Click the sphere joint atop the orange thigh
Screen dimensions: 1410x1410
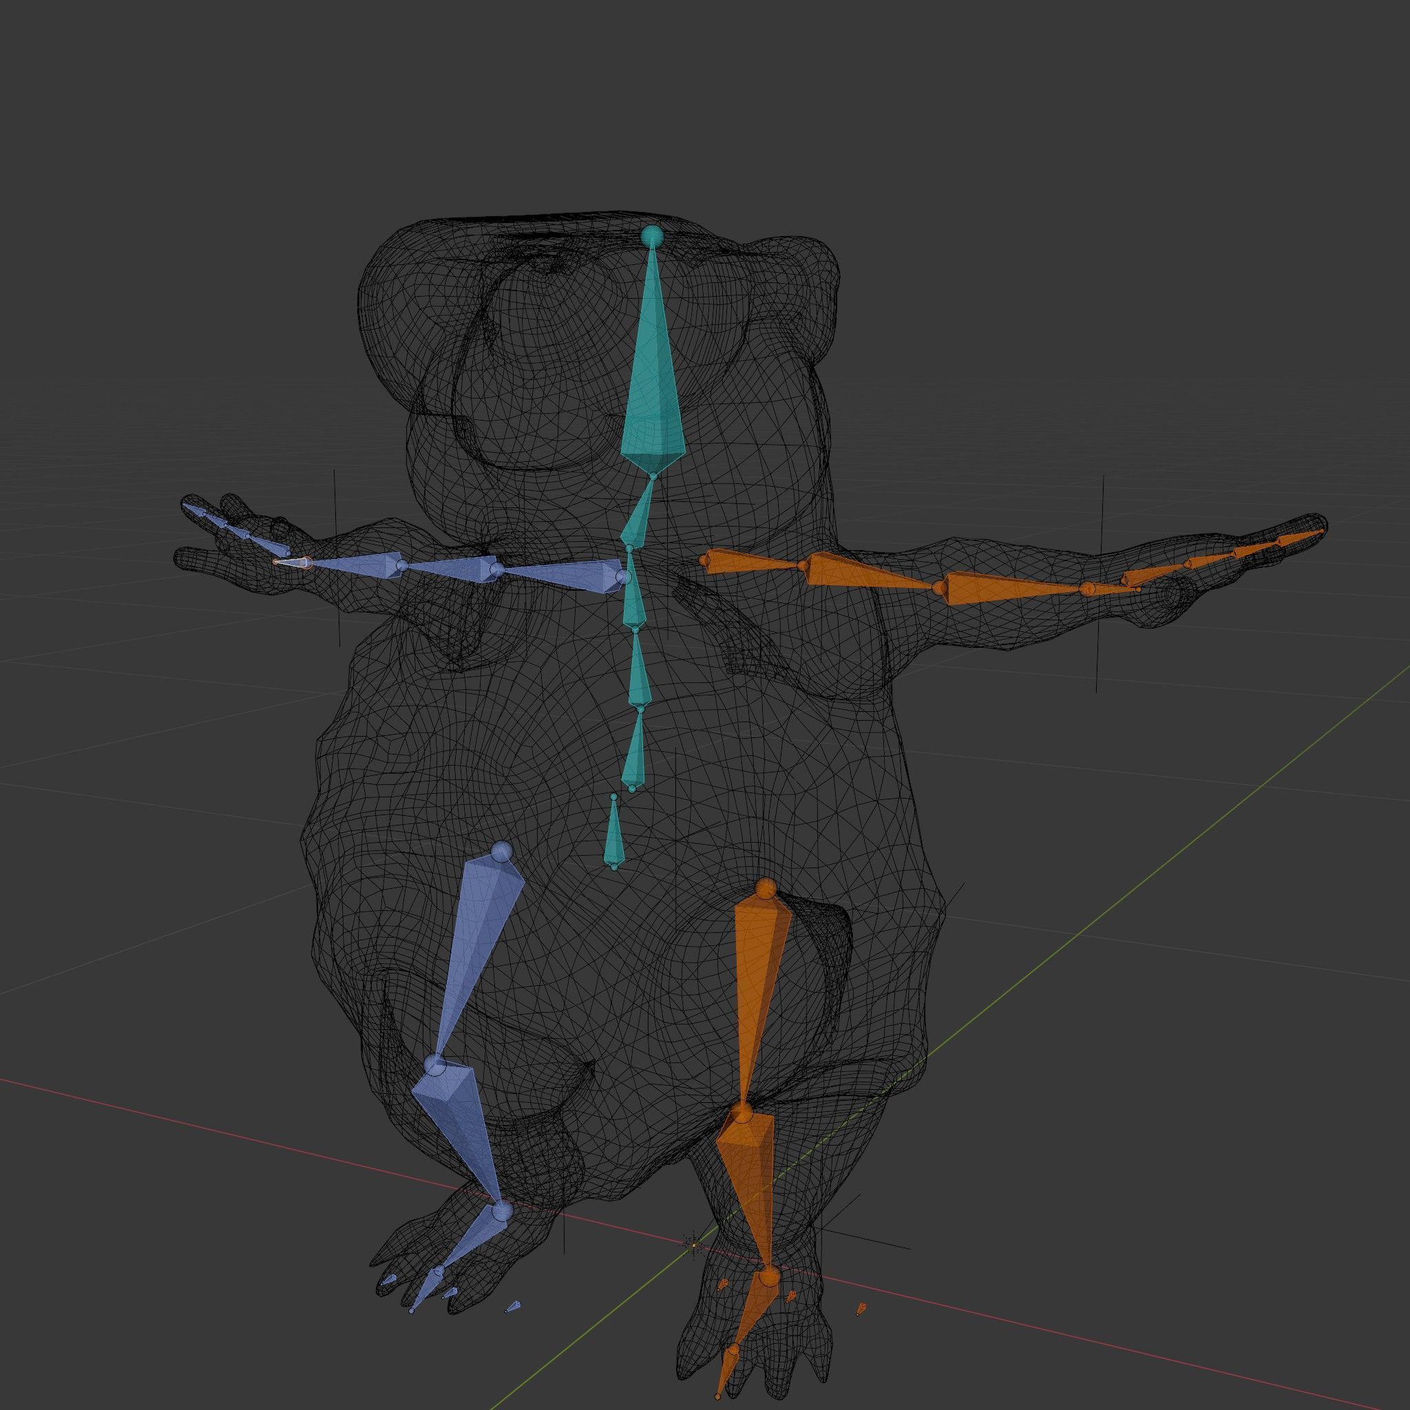(766, 889)
